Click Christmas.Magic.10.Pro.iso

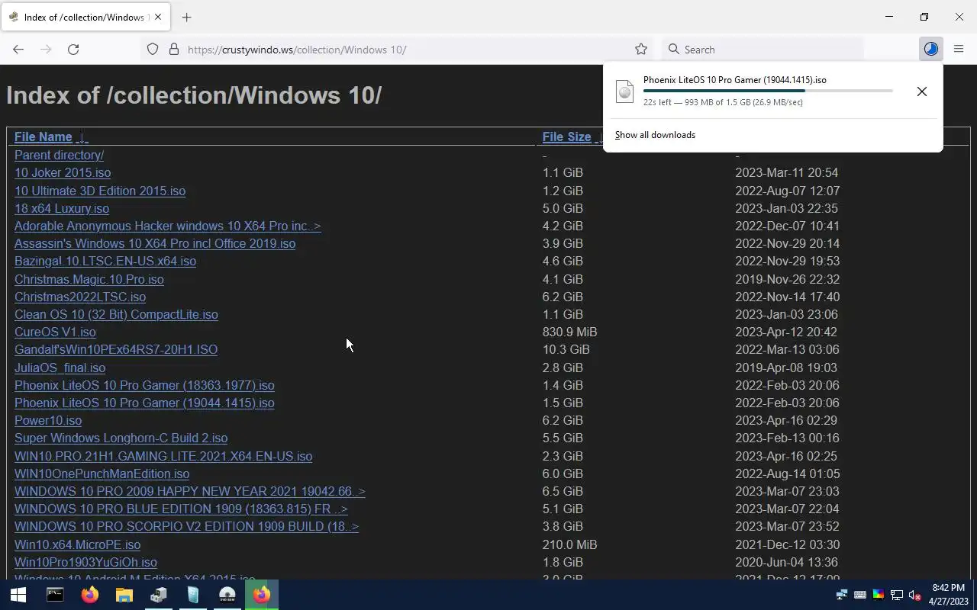[89, 279]
